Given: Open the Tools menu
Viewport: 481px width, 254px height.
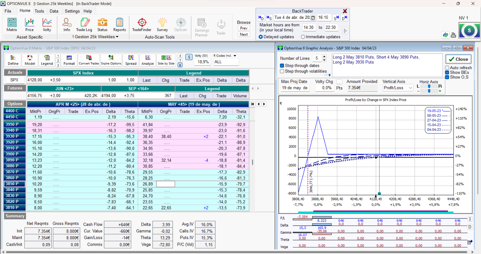Looking at the screenshot, I should tap(39, 11).
